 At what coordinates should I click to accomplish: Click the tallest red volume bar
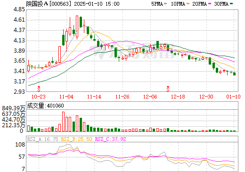coord(63,122)
